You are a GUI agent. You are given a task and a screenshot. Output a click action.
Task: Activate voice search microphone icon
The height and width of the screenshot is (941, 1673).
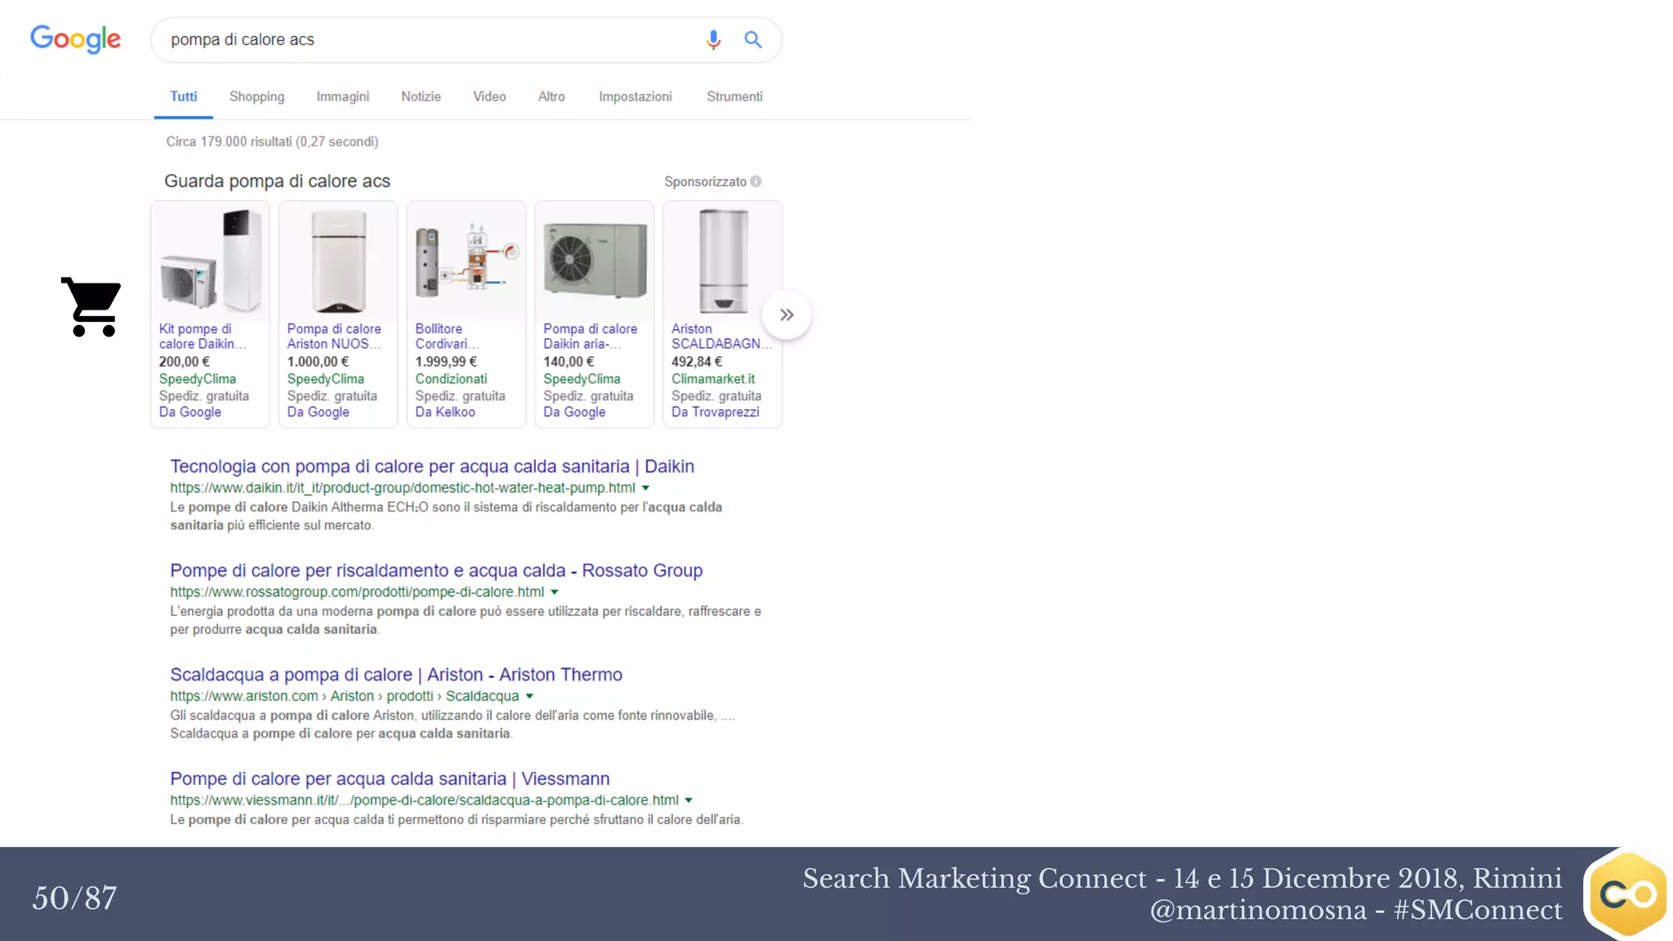pos(713,39)
